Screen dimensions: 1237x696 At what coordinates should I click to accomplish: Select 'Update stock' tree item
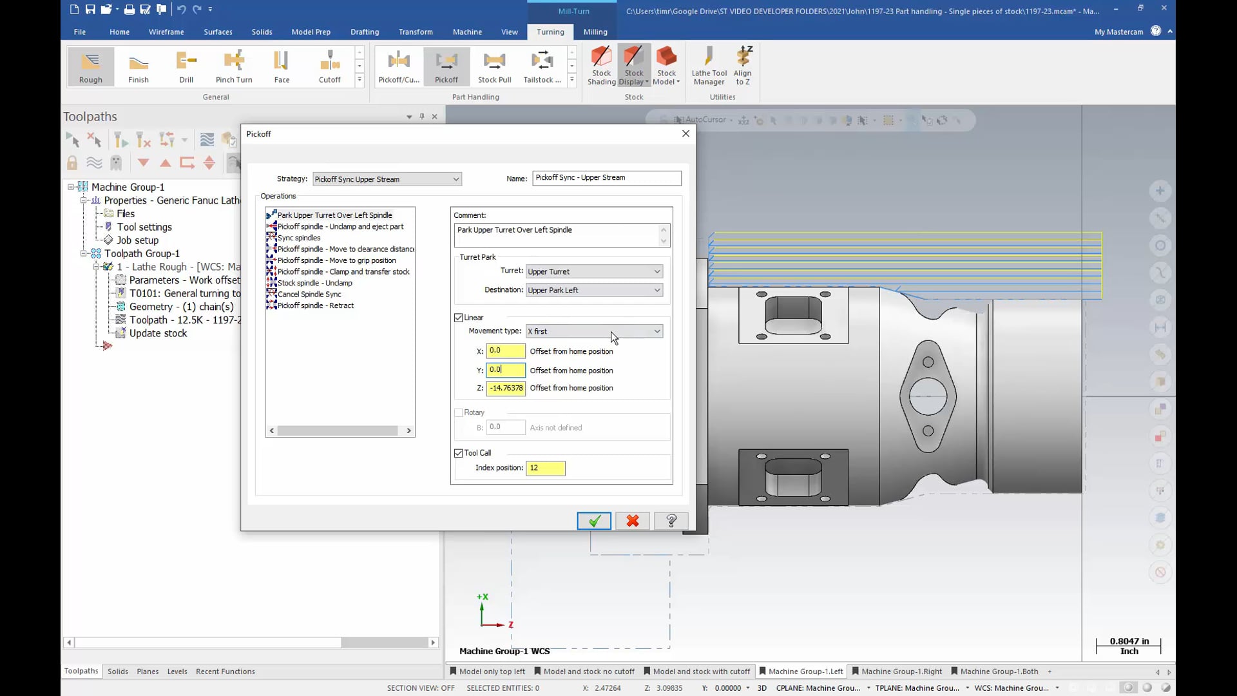tap(158, 333)
